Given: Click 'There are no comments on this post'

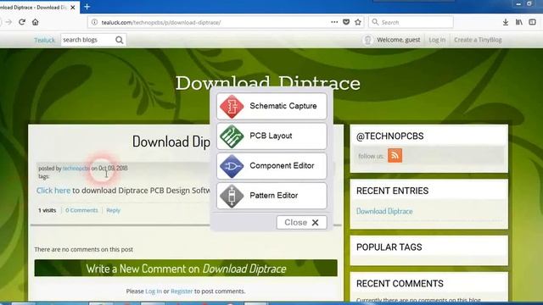Looking at the screenshot, I should click(83, 249).
